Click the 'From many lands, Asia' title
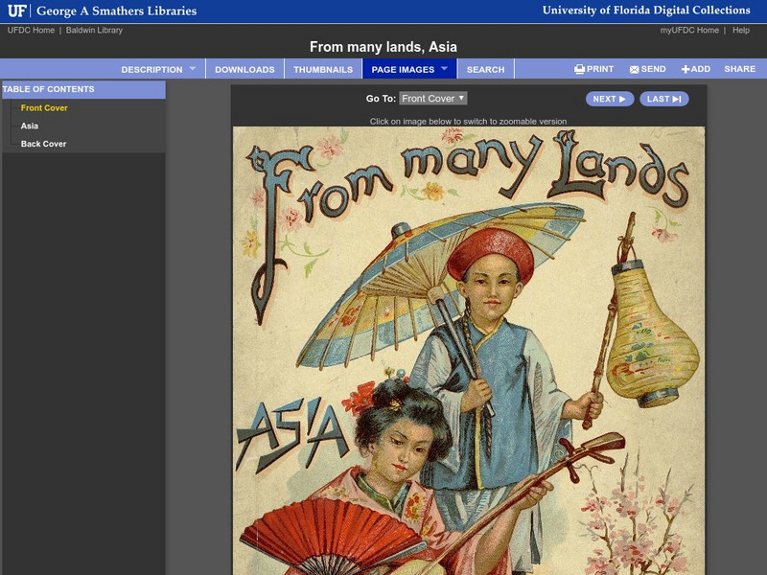 383,47
